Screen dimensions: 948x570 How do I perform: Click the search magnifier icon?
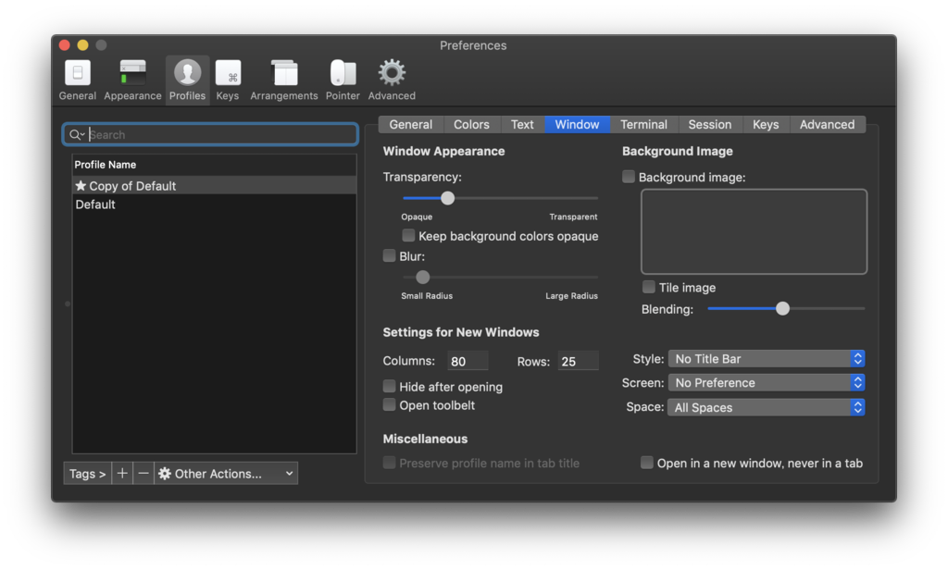coord(76,135)
